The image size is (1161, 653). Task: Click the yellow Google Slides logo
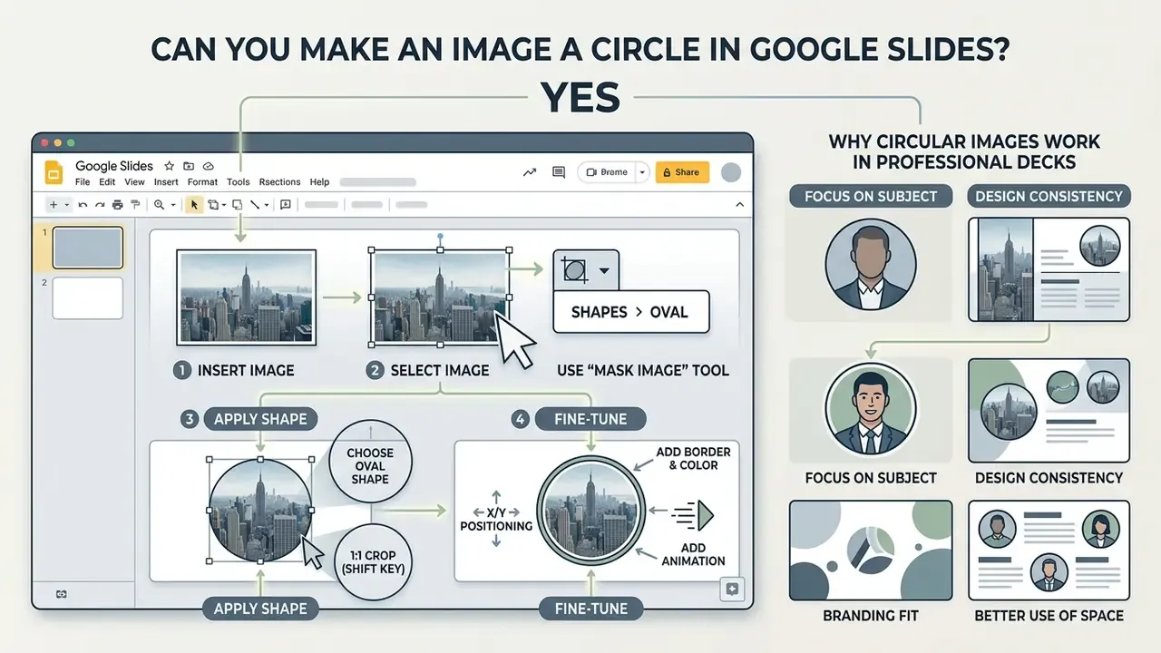coord(53,172)
